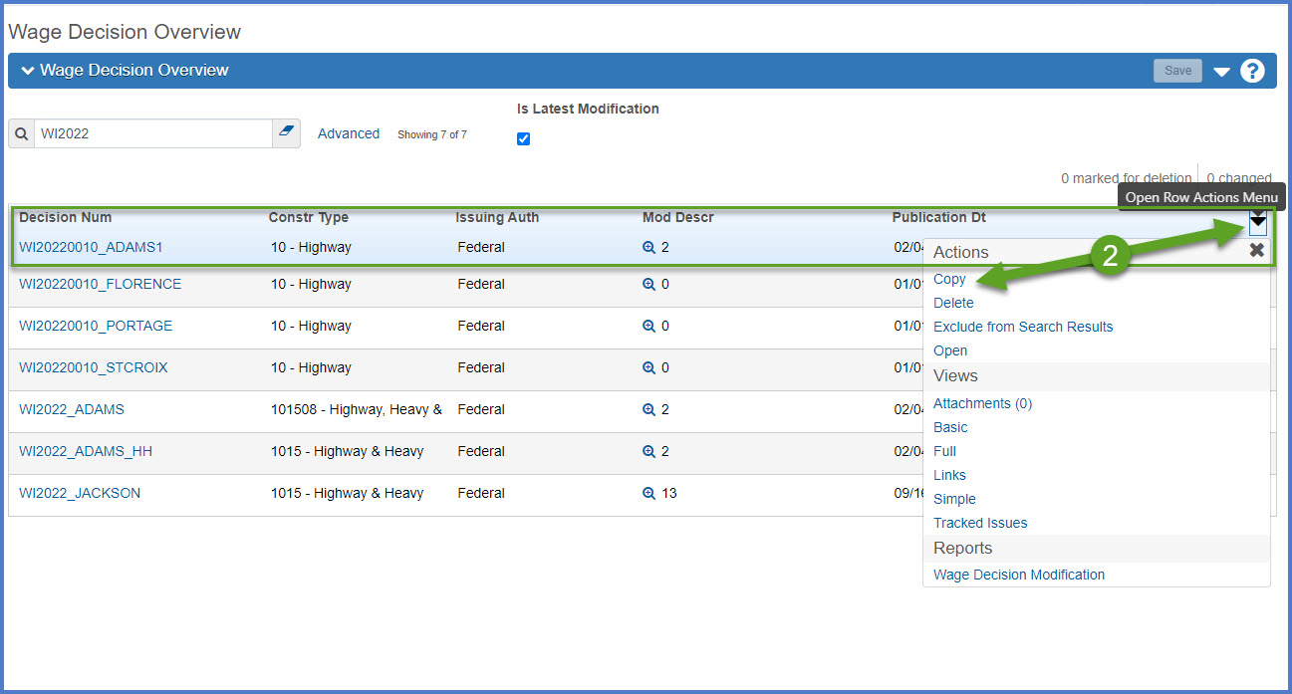
Task: Open the component actions dropdown beside Save
Action: (x=1221, y=72)
